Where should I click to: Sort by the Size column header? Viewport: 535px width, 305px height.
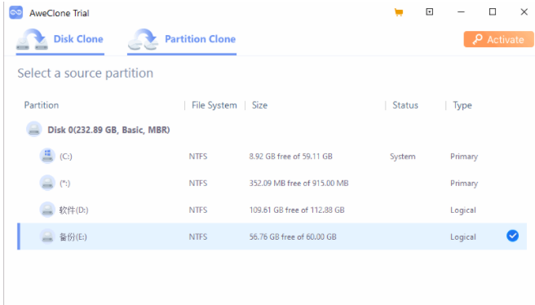[259, 105]
